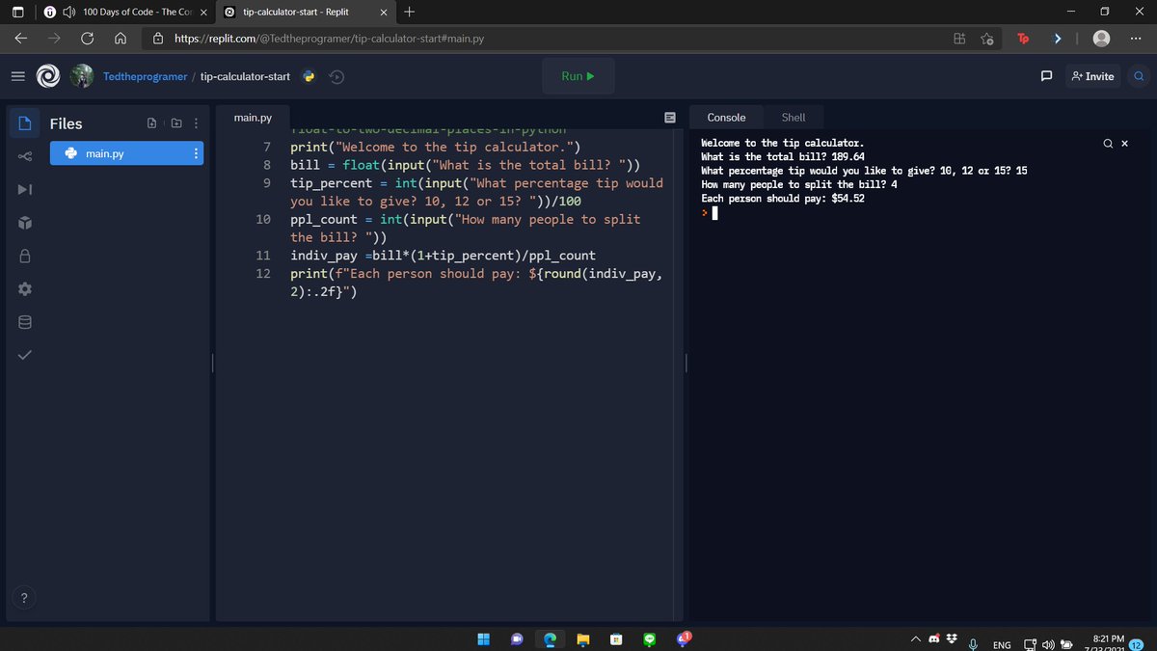Open the hamburger menu top left
Image resolution: width=1157 pixels, height=651 pixels.
17,76
